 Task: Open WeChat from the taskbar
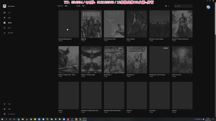point(52,119)
